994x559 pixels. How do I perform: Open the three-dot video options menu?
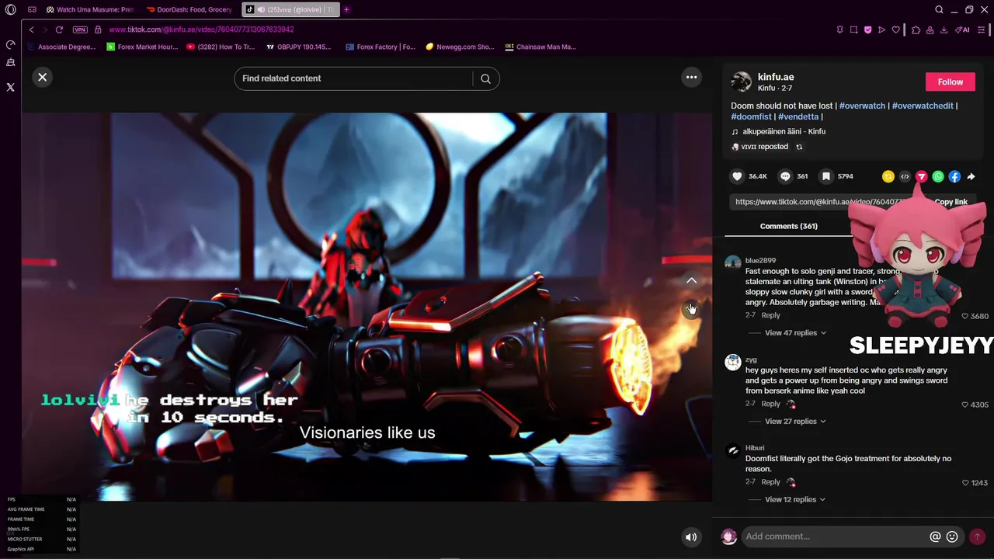691,77
